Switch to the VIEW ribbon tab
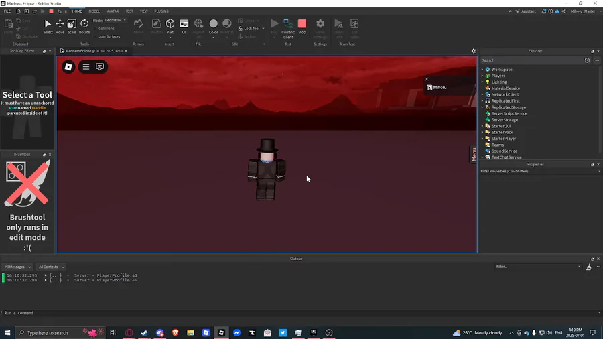This screenshot has width=603, height=339. click(x=144, y=11)
